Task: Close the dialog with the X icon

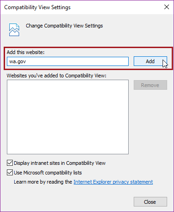Action: click(x=167, y=7)
